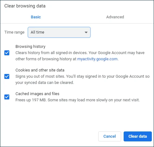Click the 'Some sites may load more slowly' sentence
The height and width of the screenshot is (147, 154).
[94, 100]
